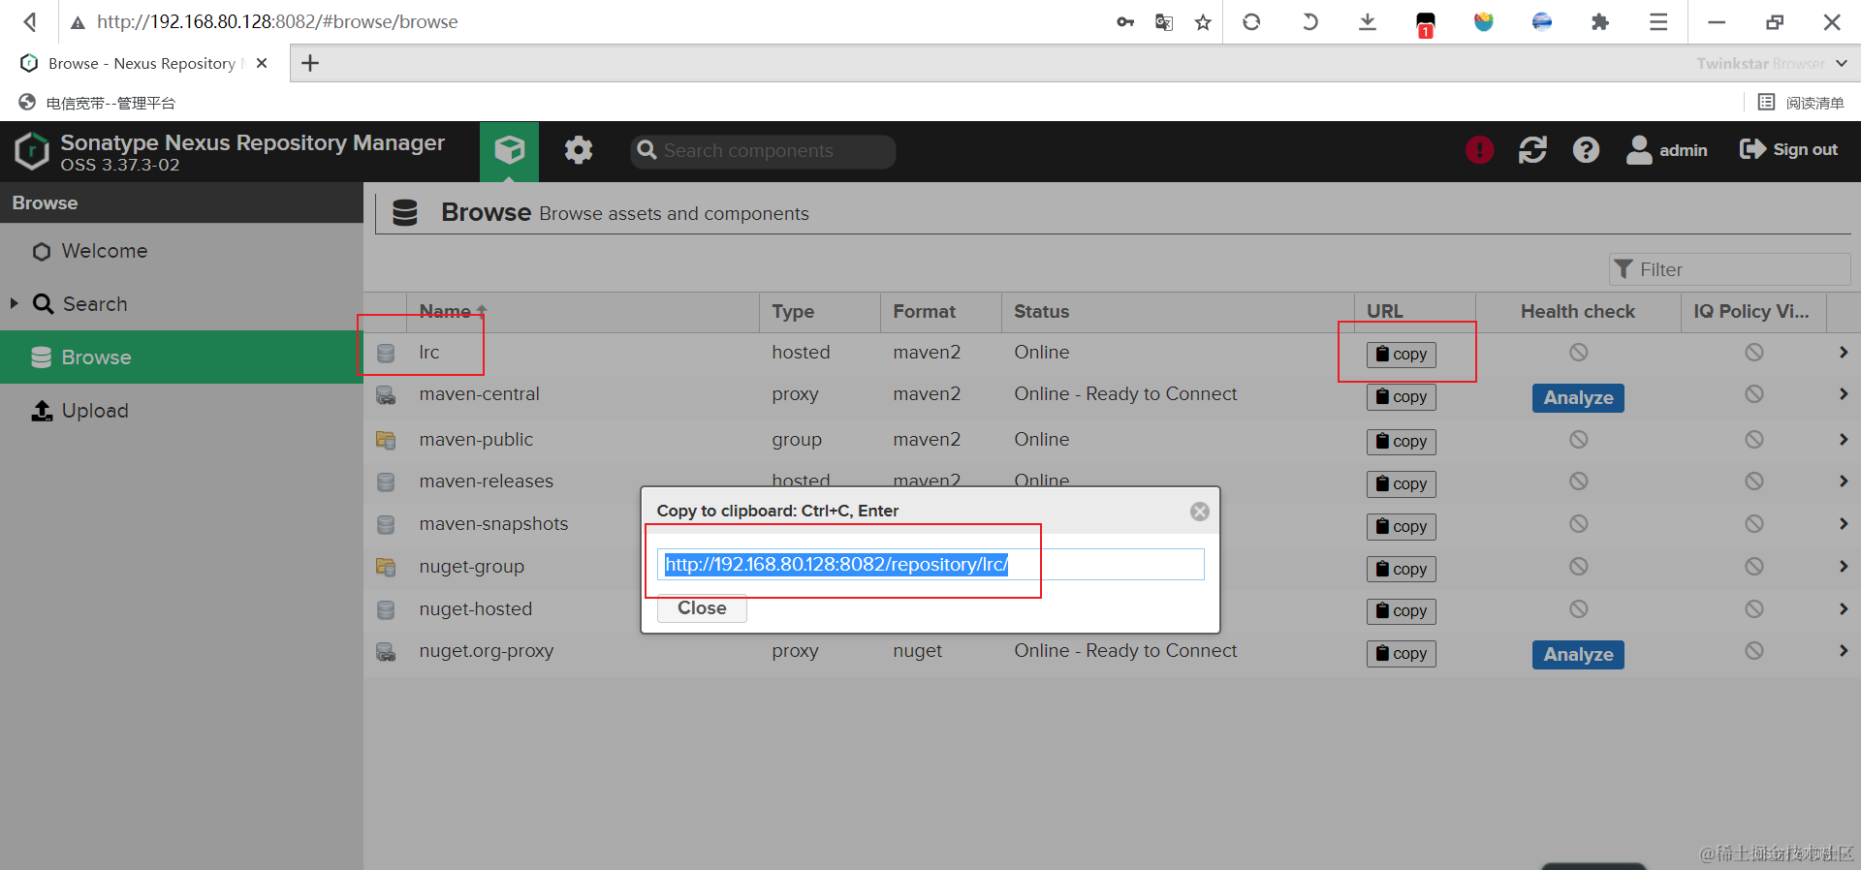This screenshot has height=870, width=1861.
Task: Copy URL for nuget-group repository
Action: pos(1402,570)
